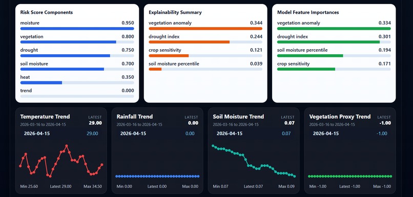Click the feature importance value 0.171
This screenshot has width=413, height=197.
[385, 63]
